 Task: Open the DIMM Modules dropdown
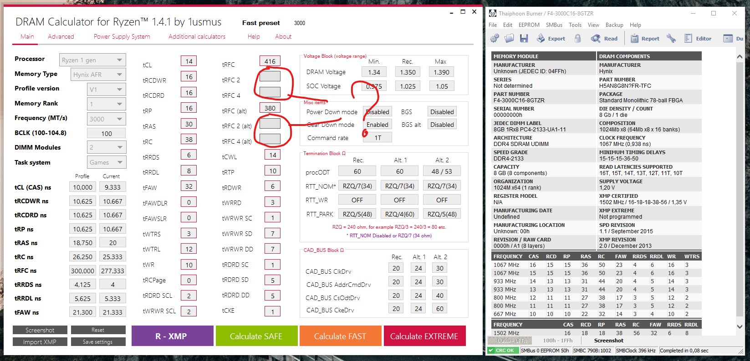(106, 147)
